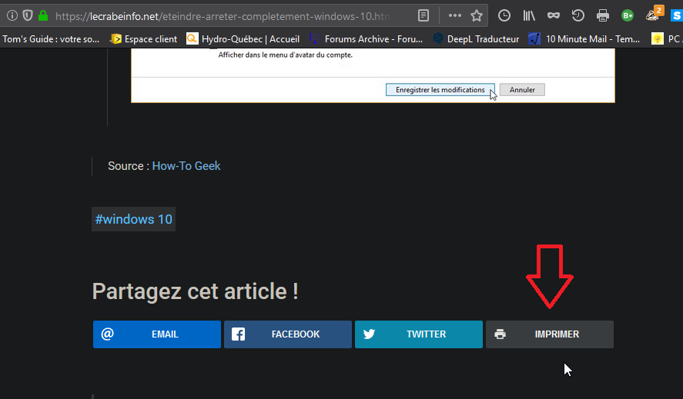Click 'Annuler' in the article screenshot
This screenshot has height=399, width=683.
522,90
